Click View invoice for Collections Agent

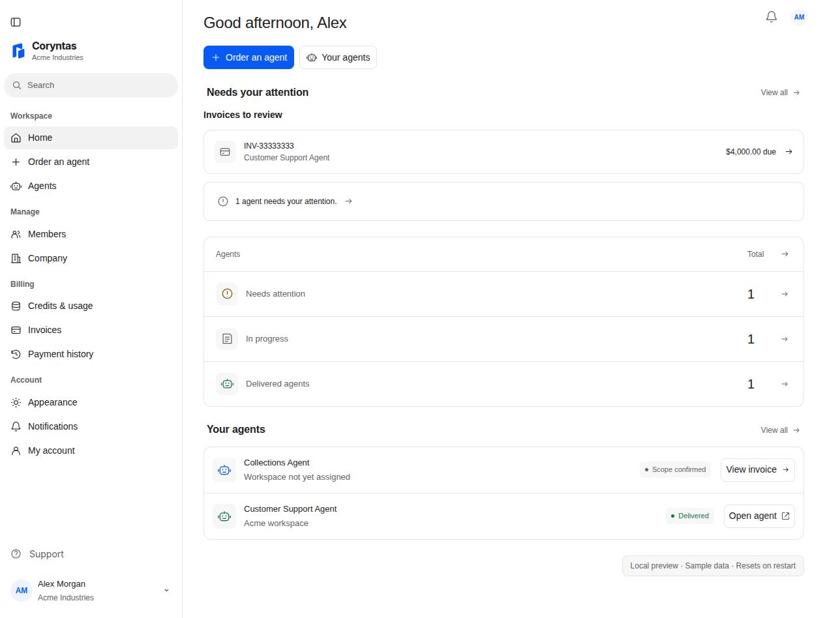pos(757,470)
